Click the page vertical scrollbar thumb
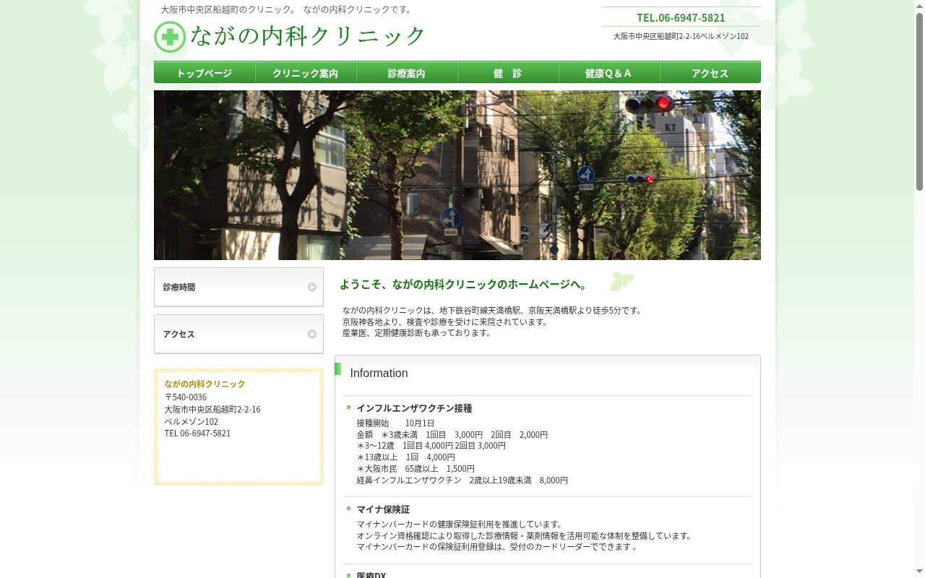 pyautogui.click(x=919, y=101)
